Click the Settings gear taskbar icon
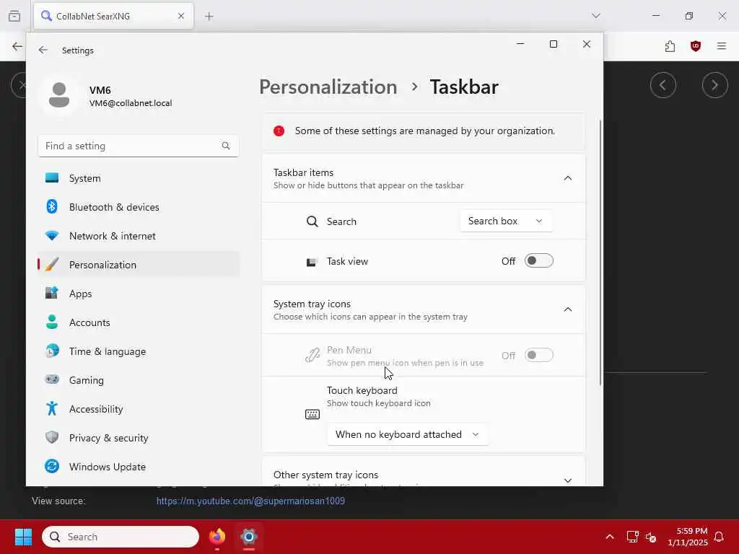 pyautogui.click(x=249, y=537)
